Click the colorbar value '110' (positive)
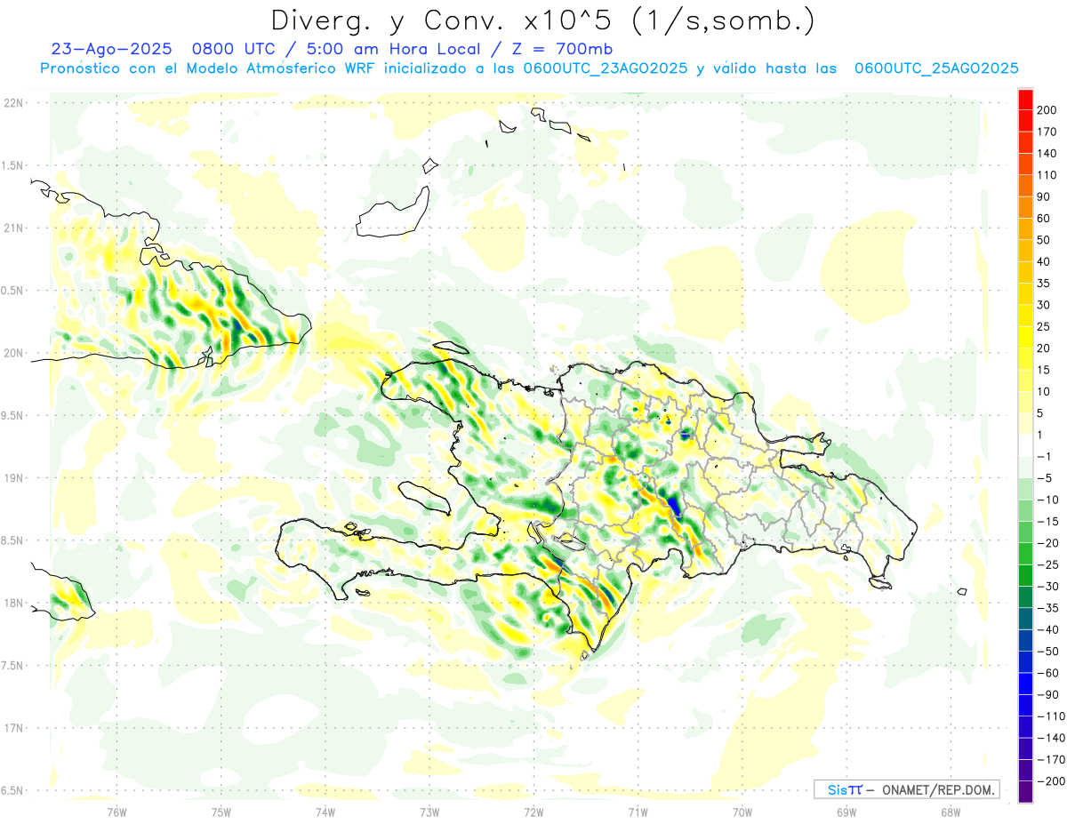1067x824 pixels. tap(1047, 176)
